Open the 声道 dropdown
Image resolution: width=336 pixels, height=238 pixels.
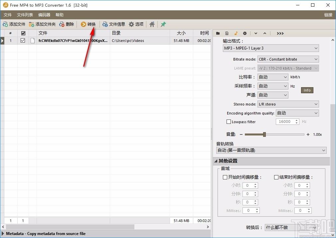[x=273, y=95]
